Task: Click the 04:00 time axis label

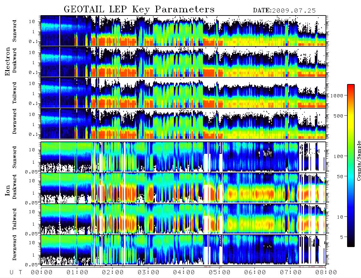Action: (184, 273)
